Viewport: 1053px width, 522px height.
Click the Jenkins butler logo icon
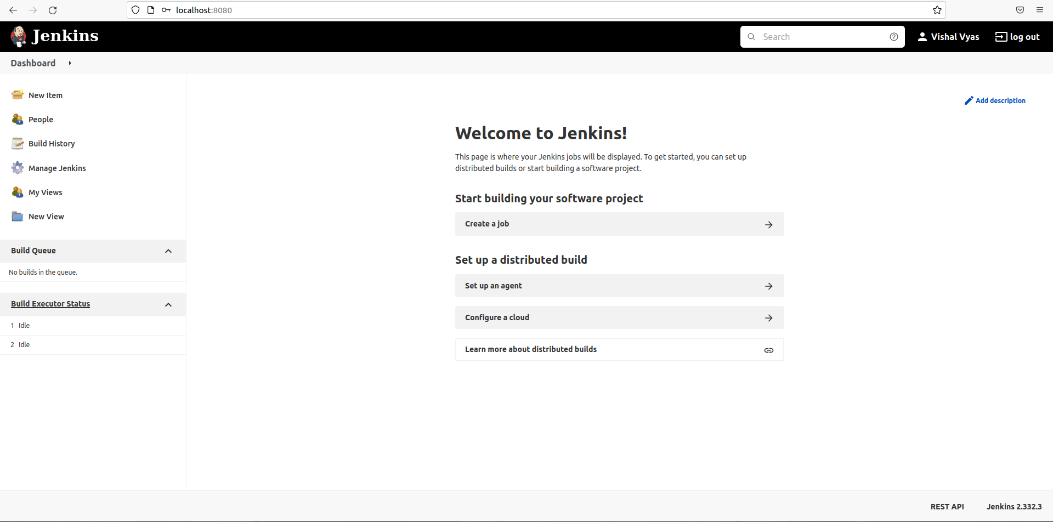pos(19,37)
